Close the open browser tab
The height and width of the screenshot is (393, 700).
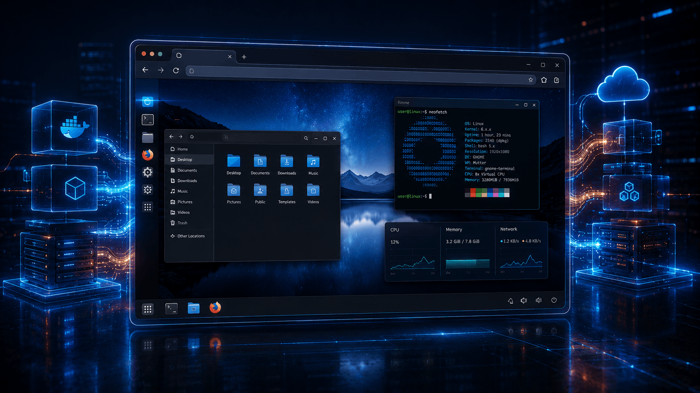pos(229,56)
